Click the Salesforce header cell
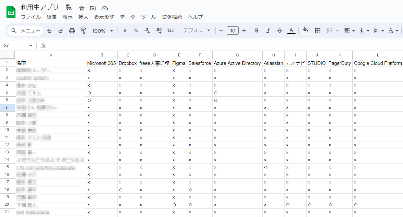 click(200, 63)
